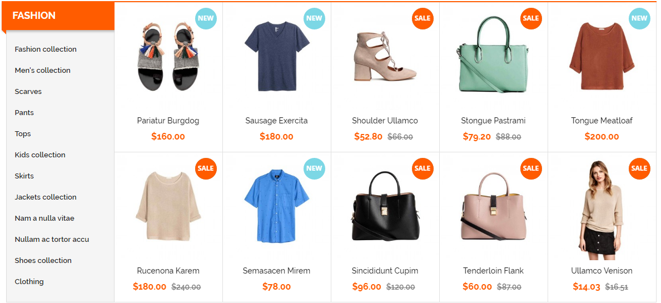The image size is (661, 303).
Task: Click the NEW badge on Sausage Exercita
Action: click(x=314, y=18)
